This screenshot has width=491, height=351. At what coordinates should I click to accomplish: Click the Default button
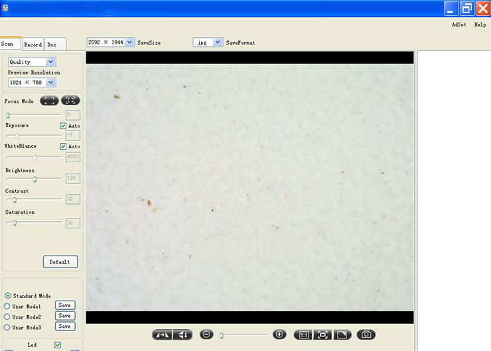[60, 262]
